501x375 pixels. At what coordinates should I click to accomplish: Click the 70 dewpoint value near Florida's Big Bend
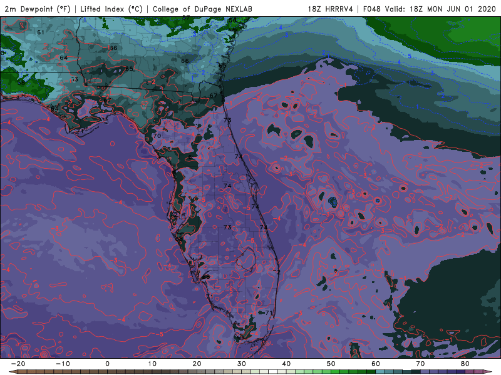[157, 136]
